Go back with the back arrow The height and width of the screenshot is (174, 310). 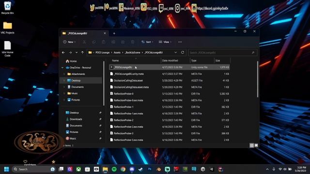(x=63, y=53)
